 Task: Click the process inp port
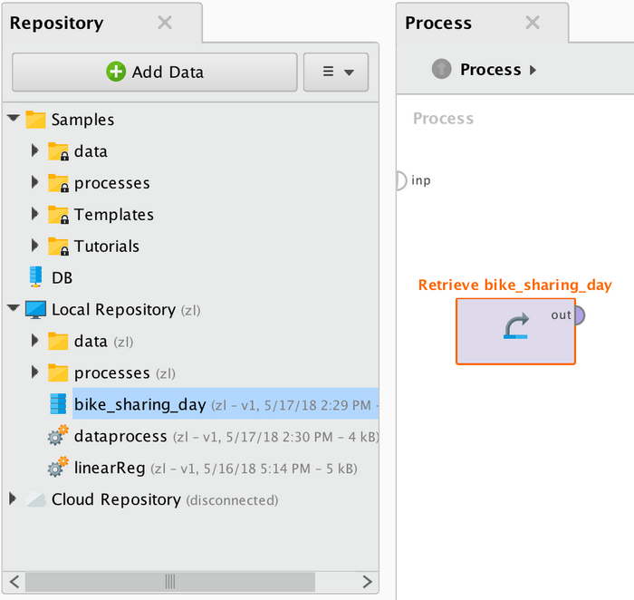point(399,181)
